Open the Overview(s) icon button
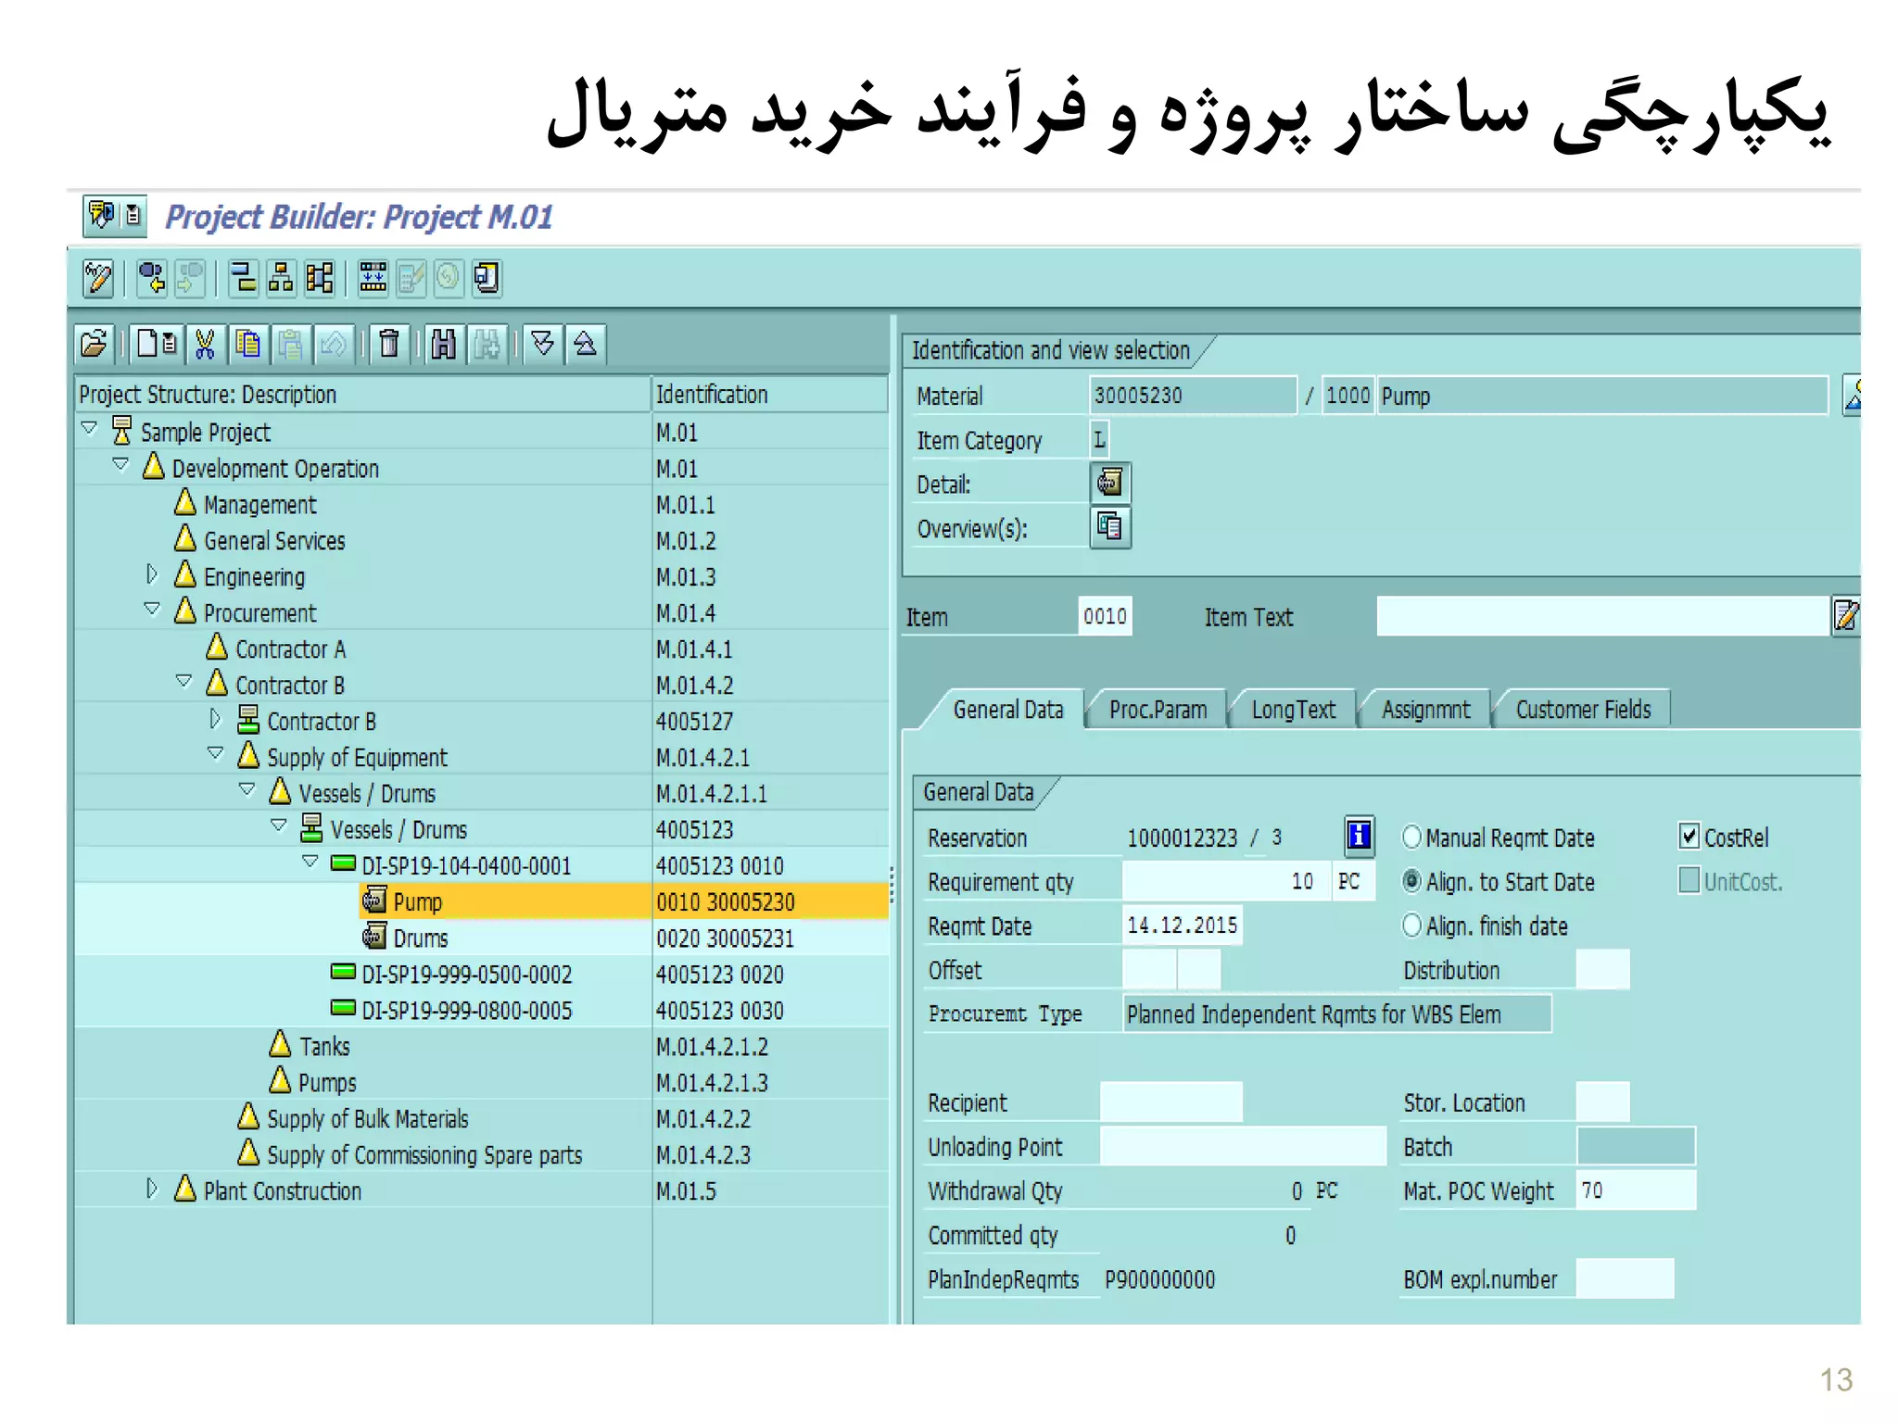 pyautogui.click(x=1109, y=527)
